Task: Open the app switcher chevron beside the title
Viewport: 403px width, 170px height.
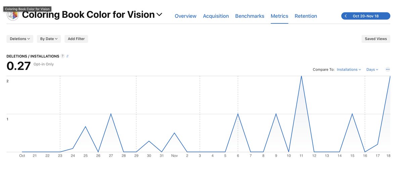Action: (x=160, y=14)
